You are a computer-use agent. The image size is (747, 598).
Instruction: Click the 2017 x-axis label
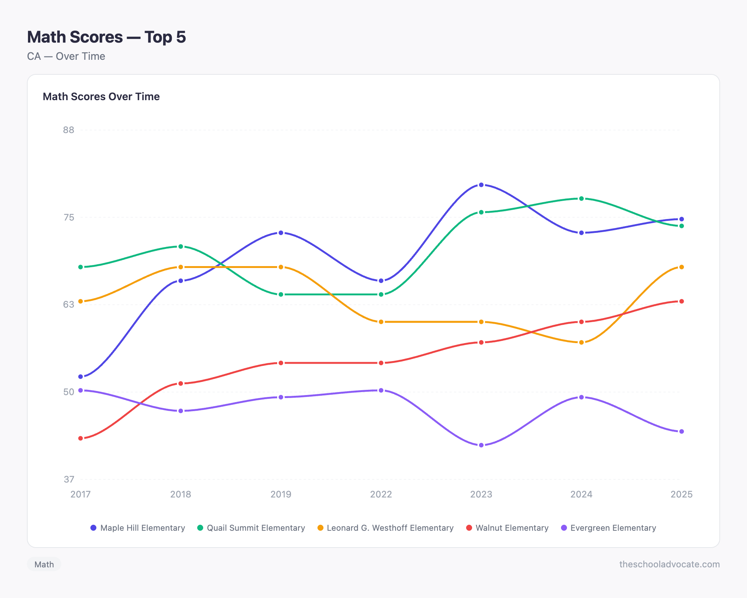[x=81, y=494]
